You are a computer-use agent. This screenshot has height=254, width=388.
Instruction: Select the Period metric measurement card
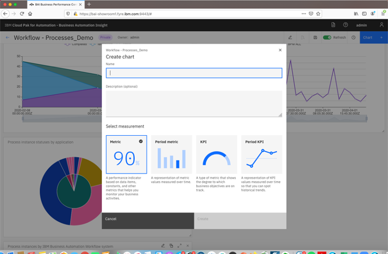(172, 154)
